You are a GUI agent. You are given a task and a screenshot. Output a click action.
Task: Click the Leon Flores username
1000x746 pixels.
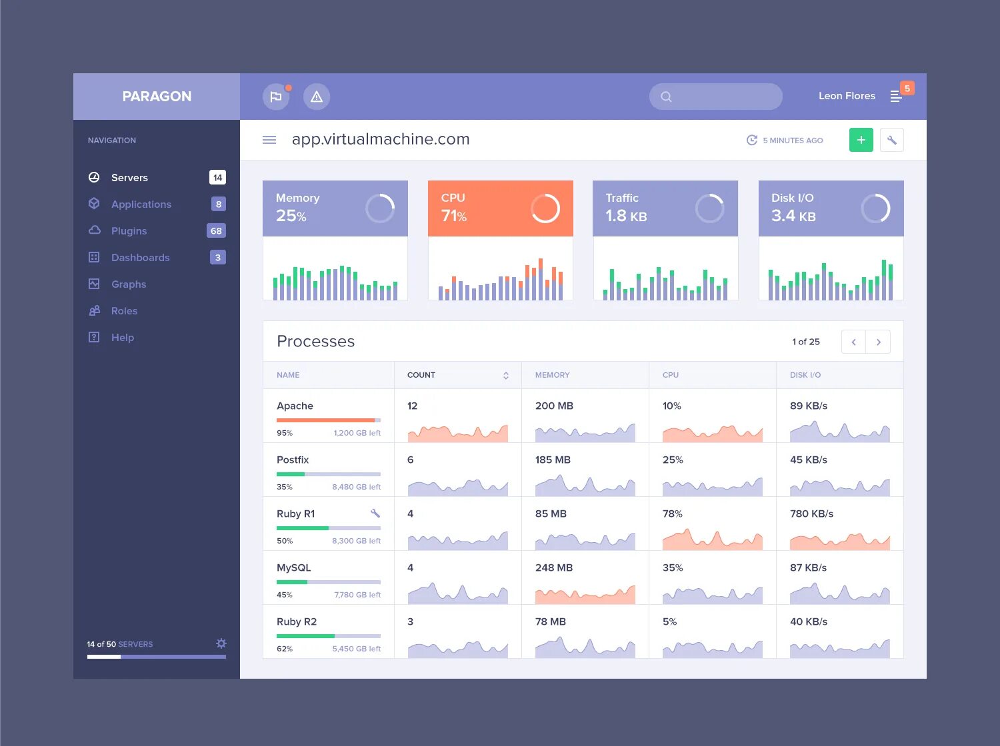[847, 96]
